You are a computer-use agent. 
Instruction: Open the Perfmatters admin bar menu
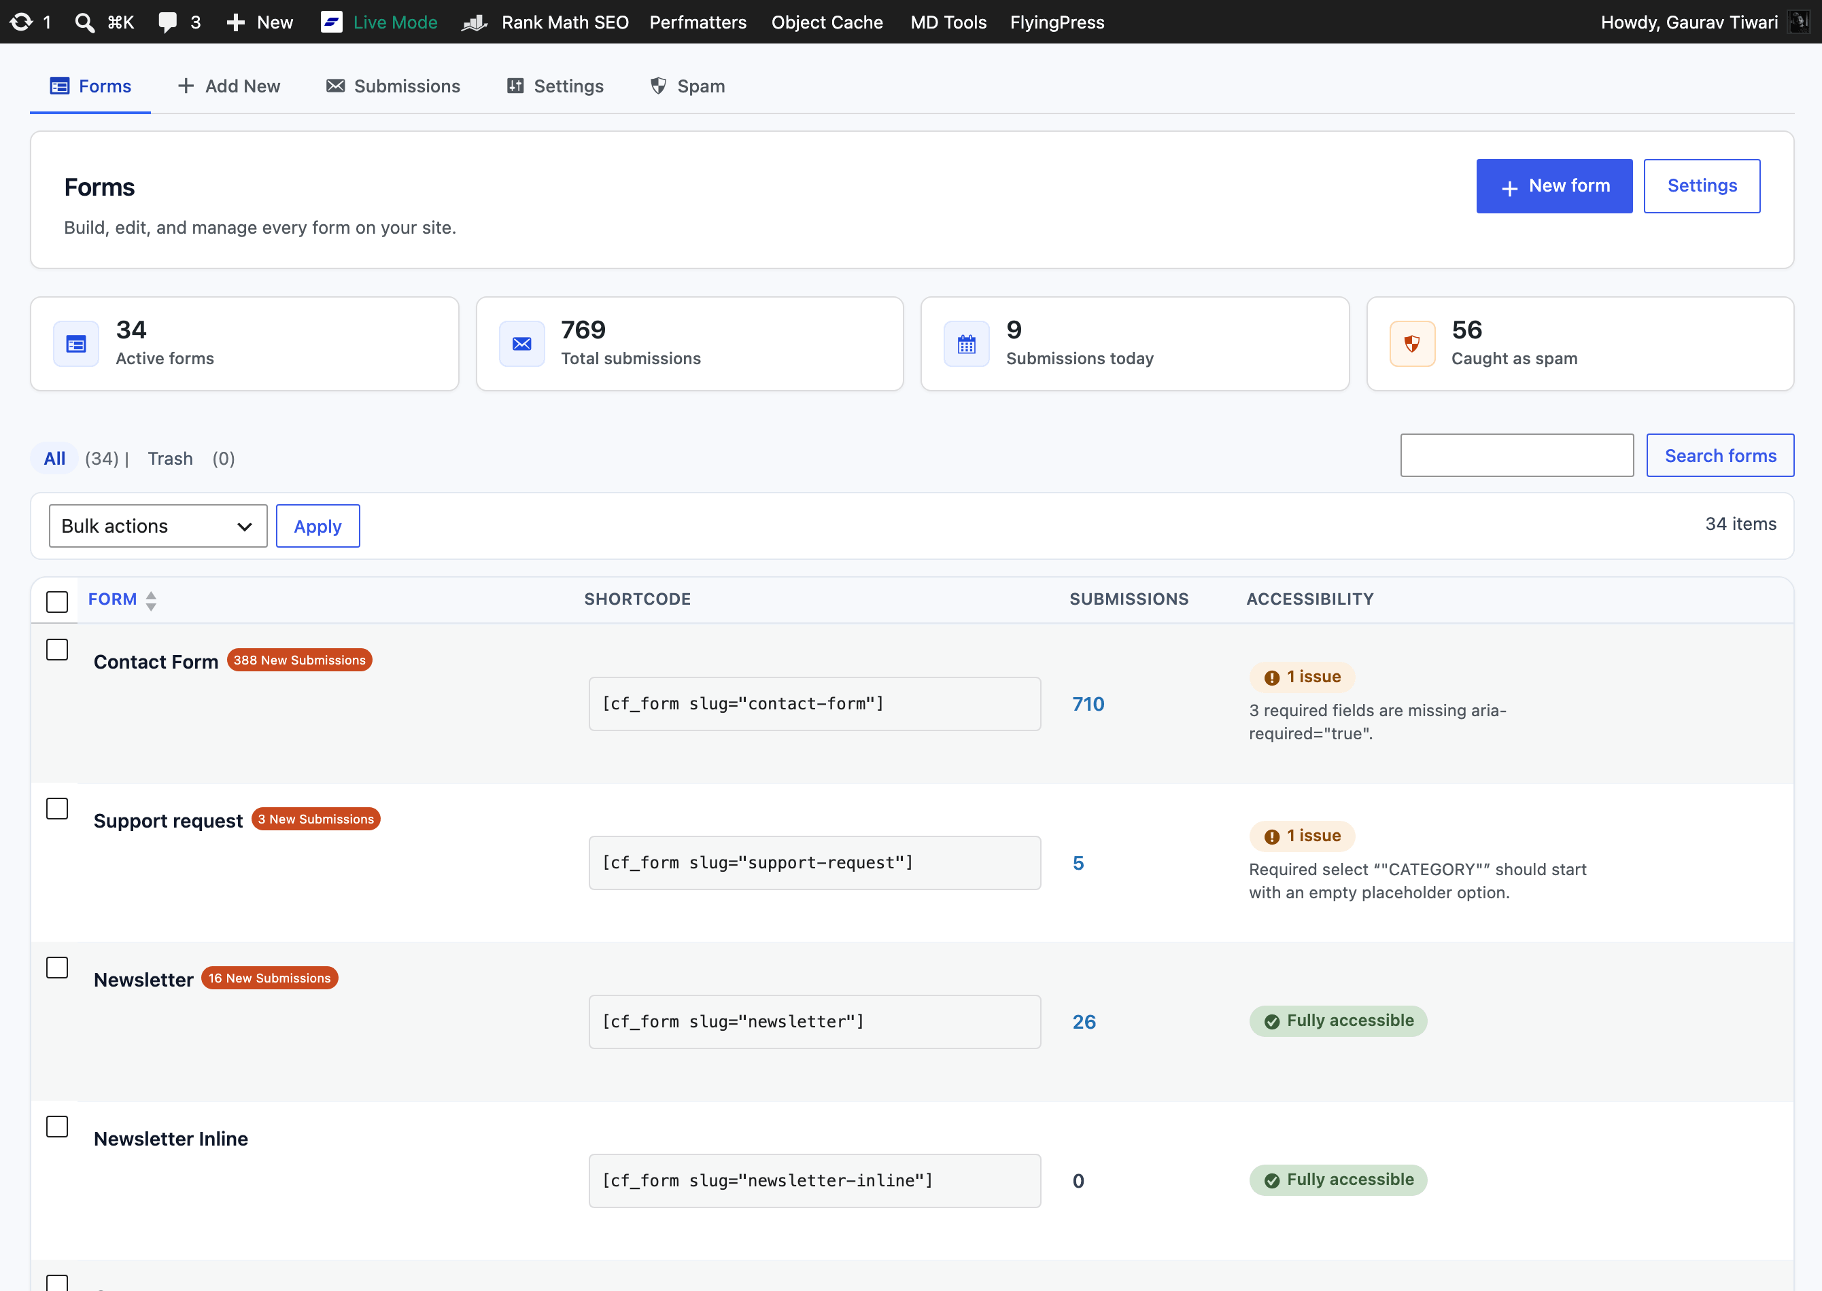[x=698, y=22]
